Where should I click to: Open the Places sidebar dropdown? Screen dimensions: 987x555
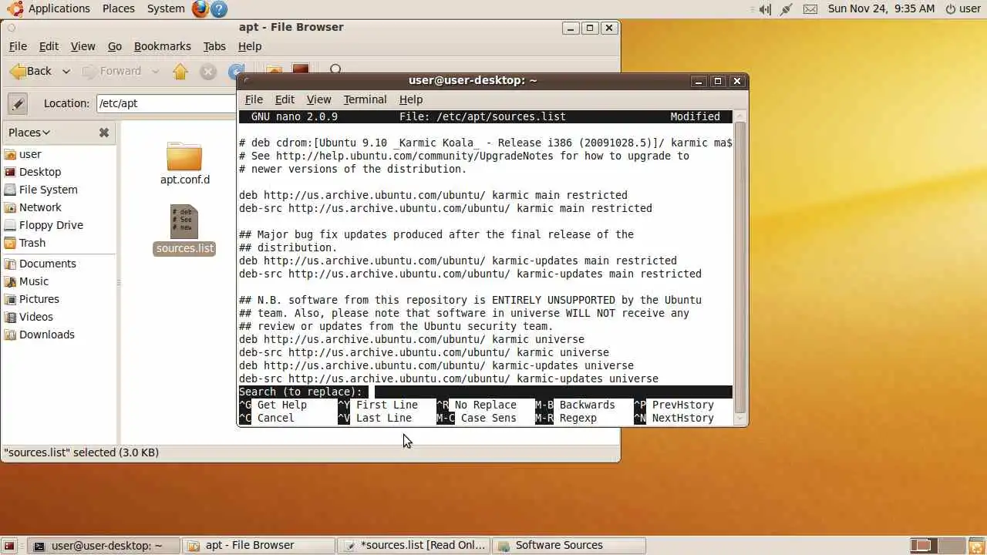click(29, 133)
